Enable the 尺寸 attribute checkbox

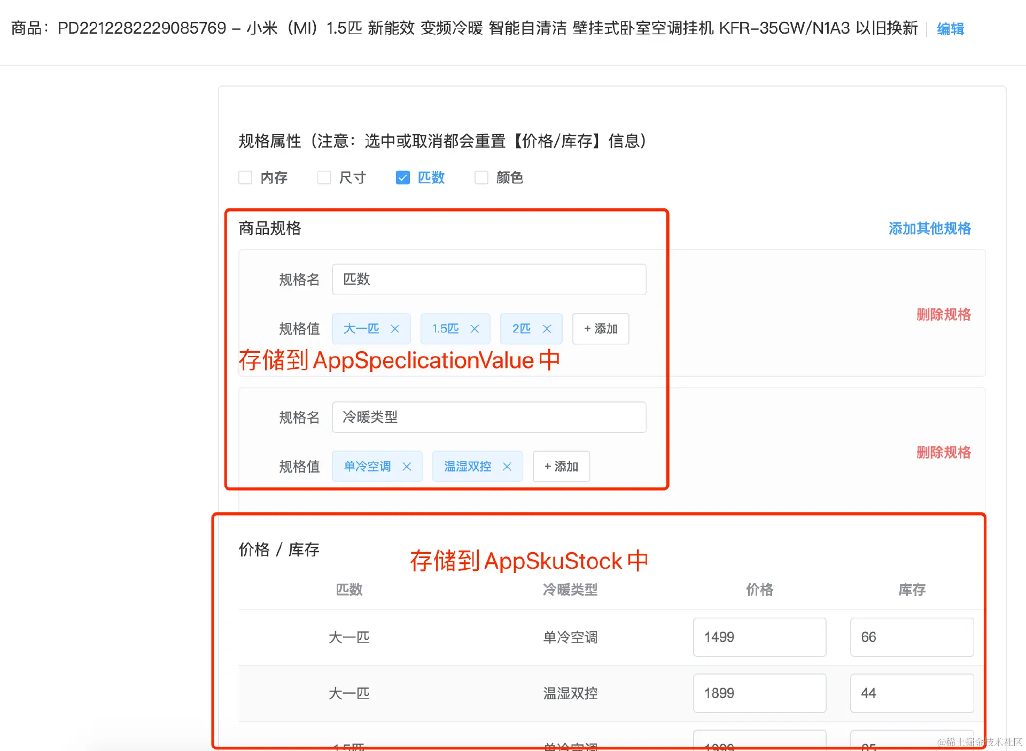coord(324,177)
